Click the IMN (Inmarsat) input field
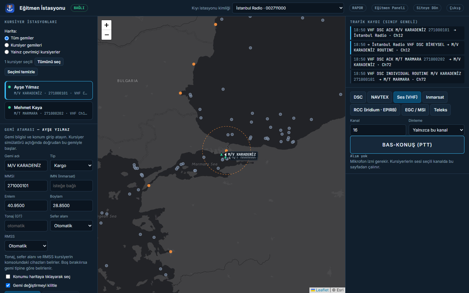The width and height of the screenshot is (469, 293). 71,186
